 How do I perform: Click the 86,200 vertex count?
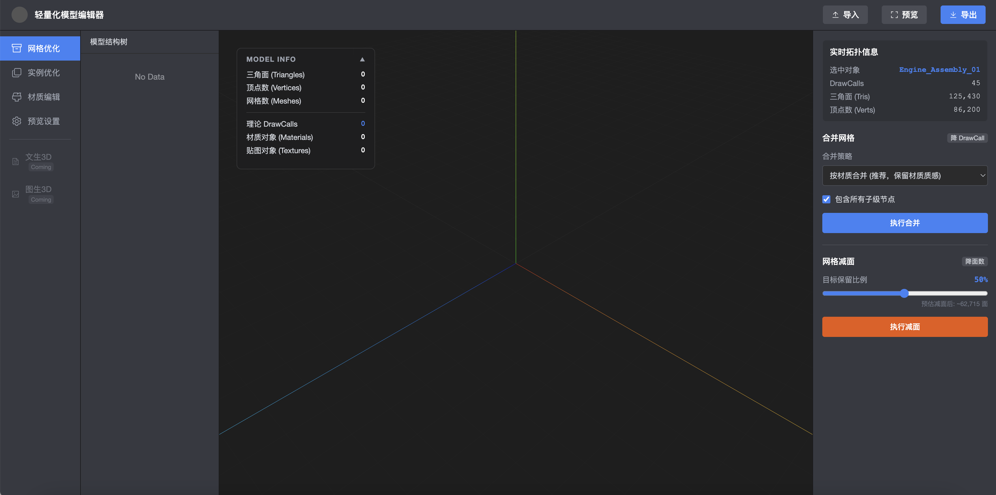967,109
